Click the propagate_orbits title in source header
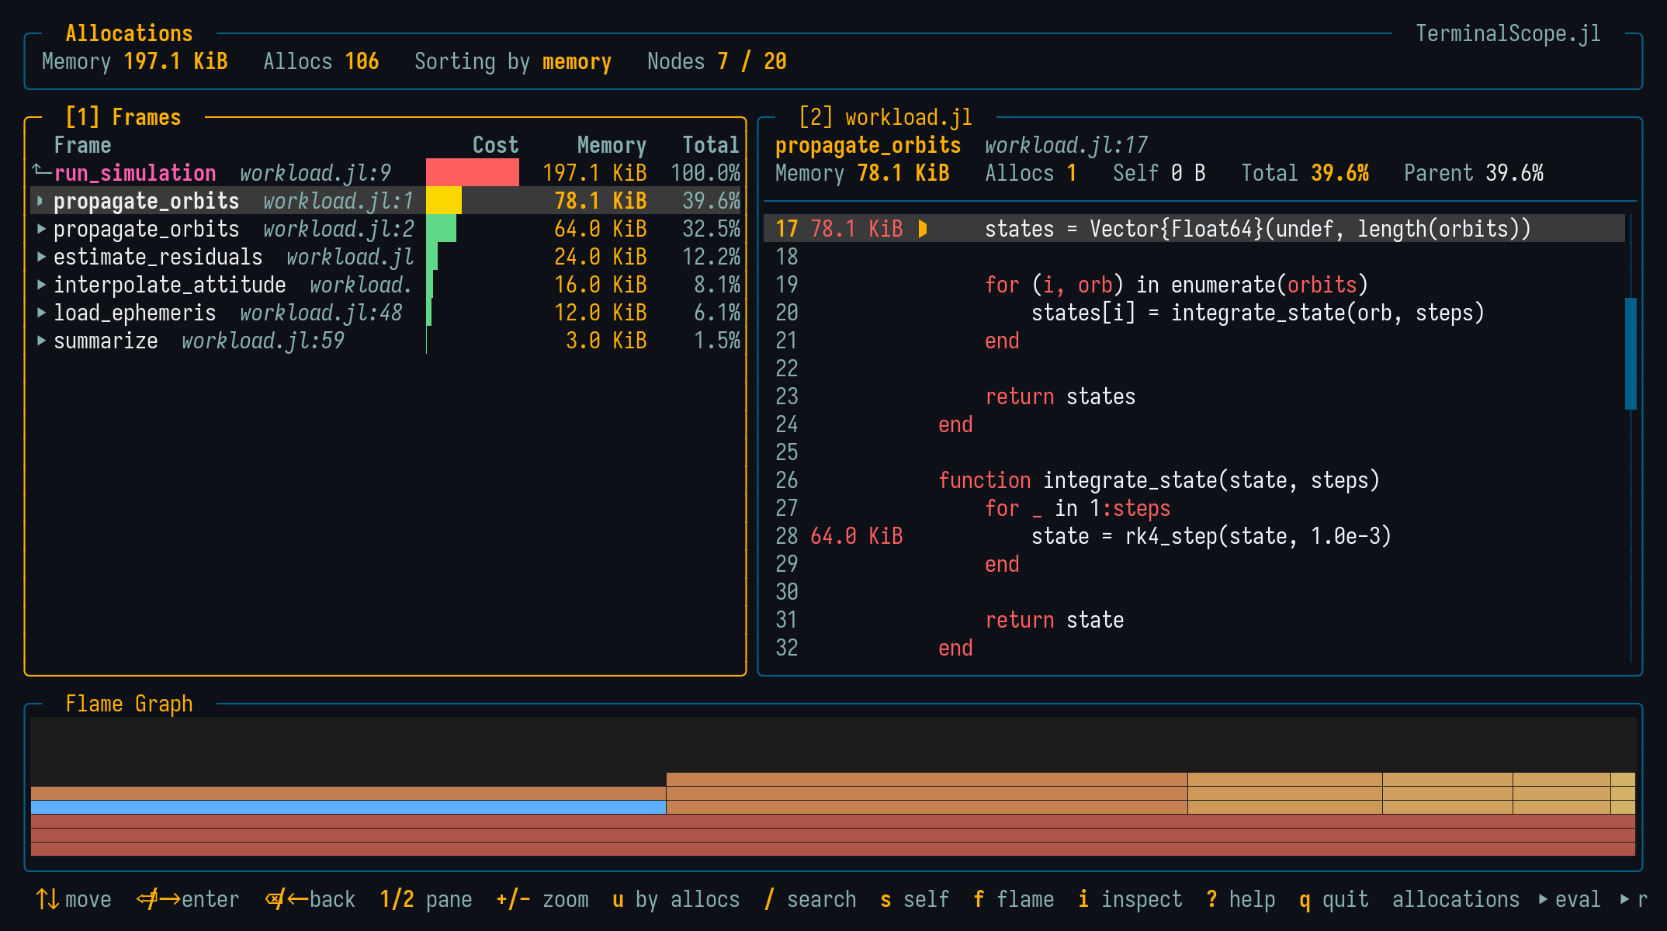The image size is (1667, 931). tap(868, 145)
